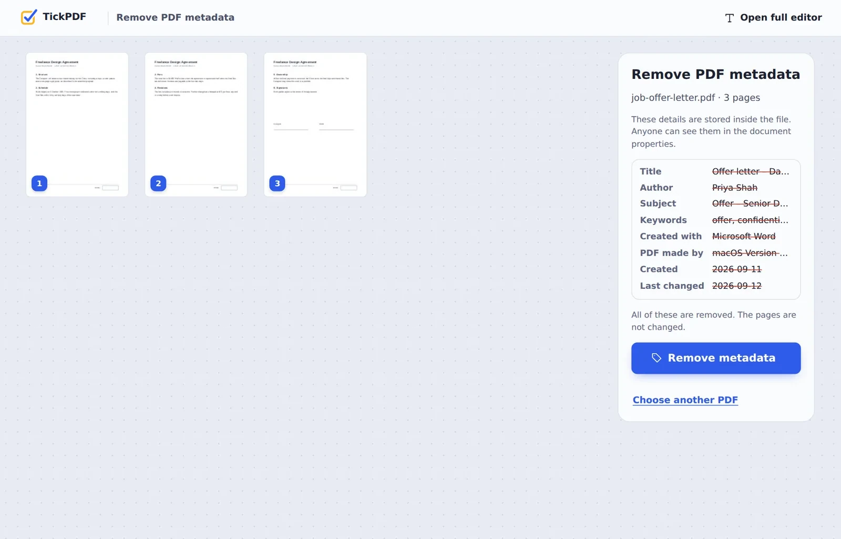Click the page 3 number badge
Image resolution: width=841 pixels, height=539 pixels.
278,184
